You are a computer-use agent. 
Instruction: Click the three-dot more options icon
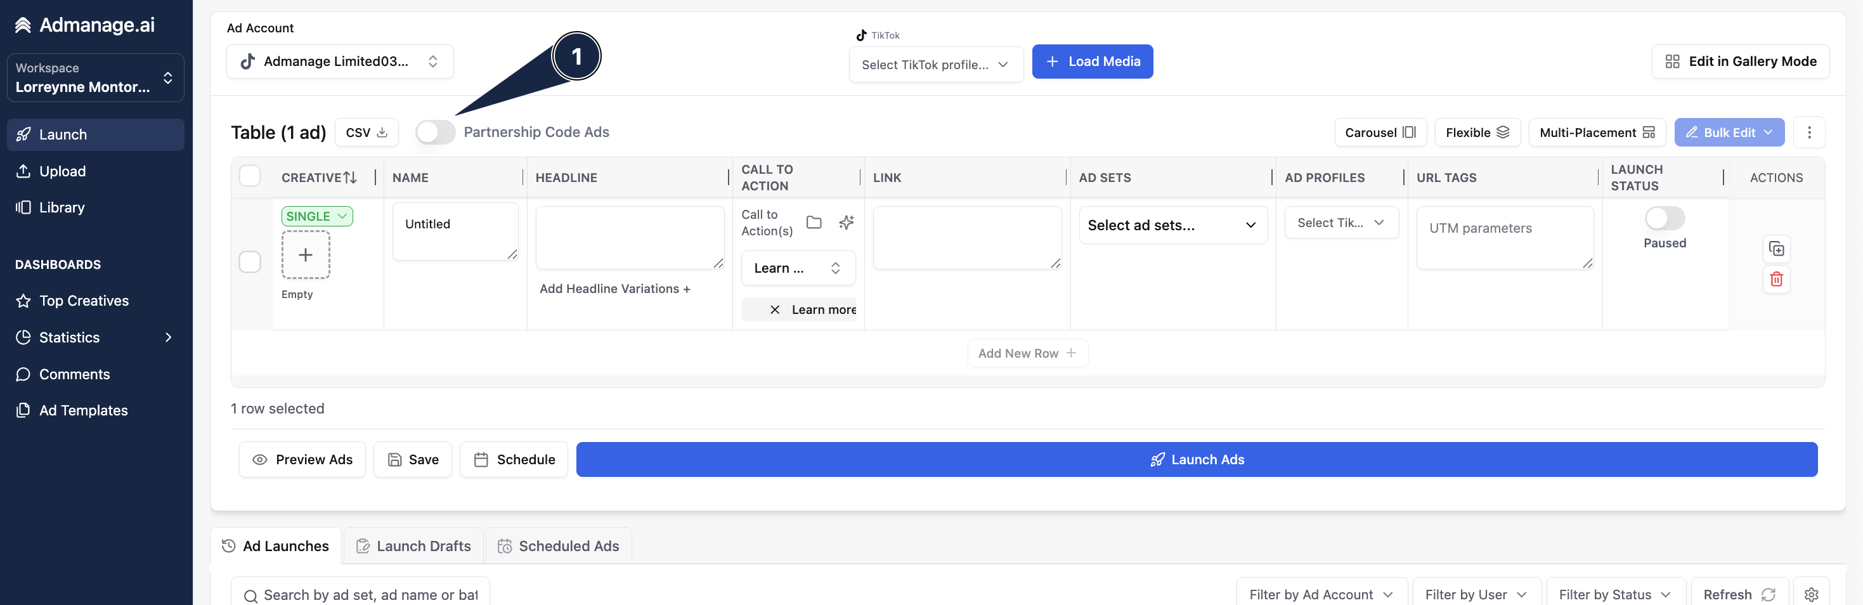pyautogui.click(x=1808, y=133)
